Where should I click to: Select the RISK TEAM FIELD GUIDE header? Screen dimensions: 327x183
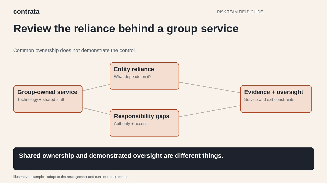pyautogui.click(x=240, y=12)
